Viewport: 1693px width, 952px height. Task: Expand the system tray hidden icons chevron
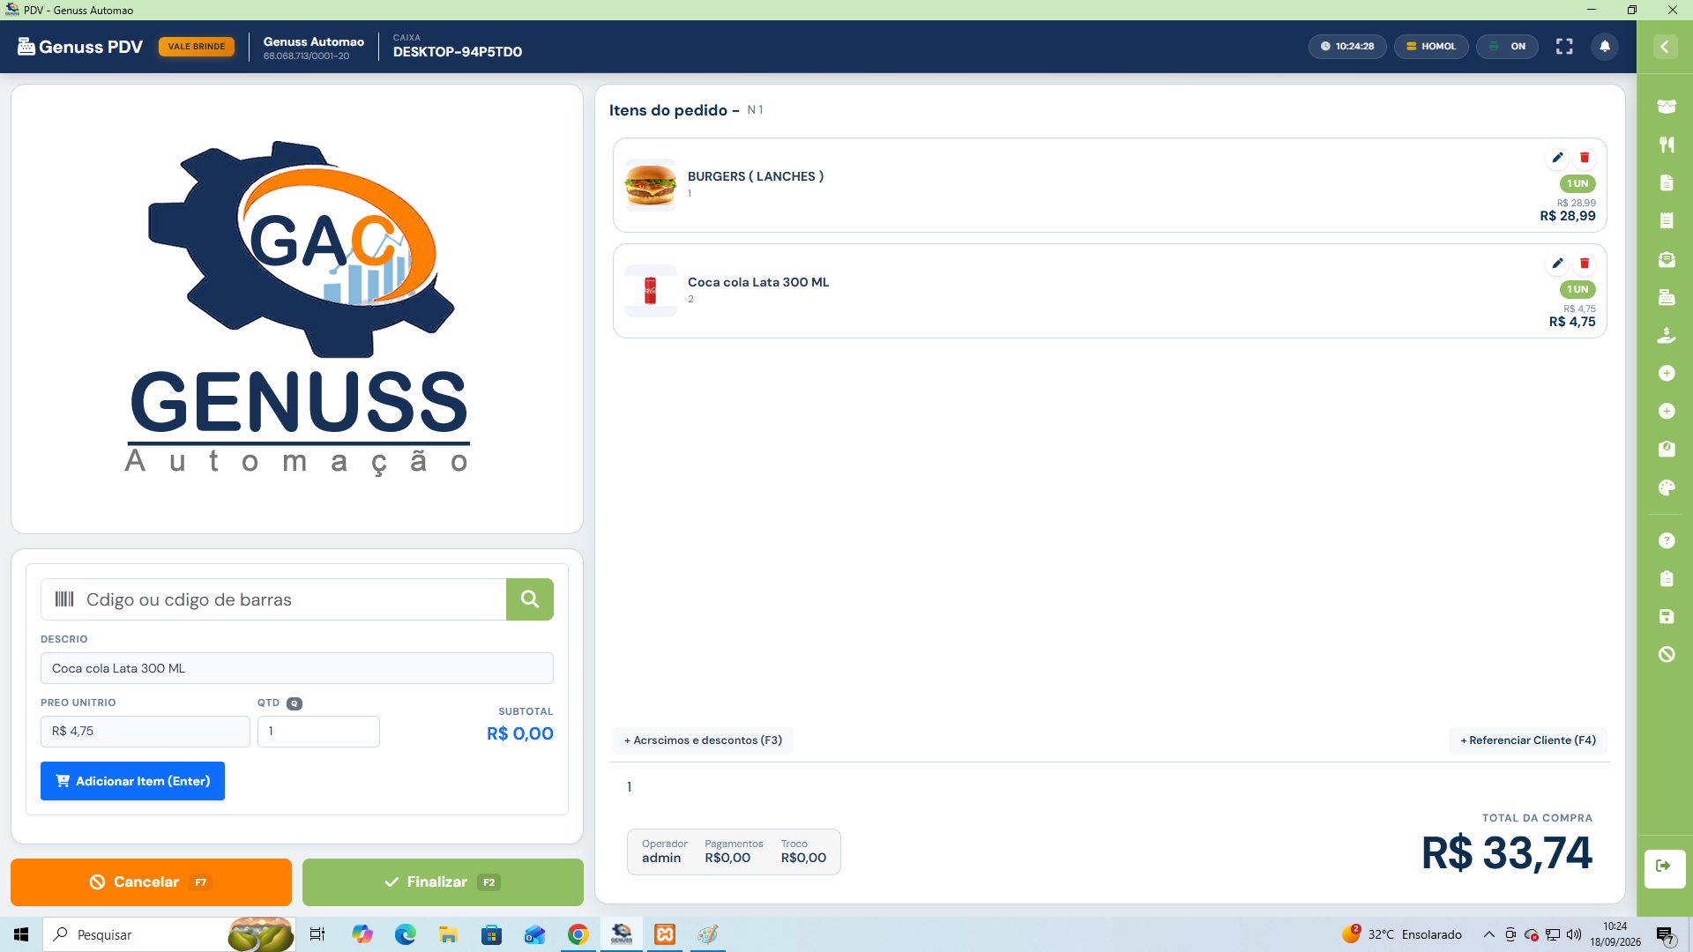[1488, 934]
